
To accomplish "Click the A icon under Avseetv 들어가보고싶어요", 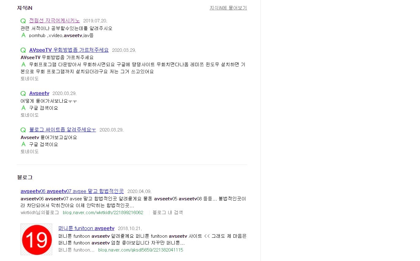I will tap(23, 144).
